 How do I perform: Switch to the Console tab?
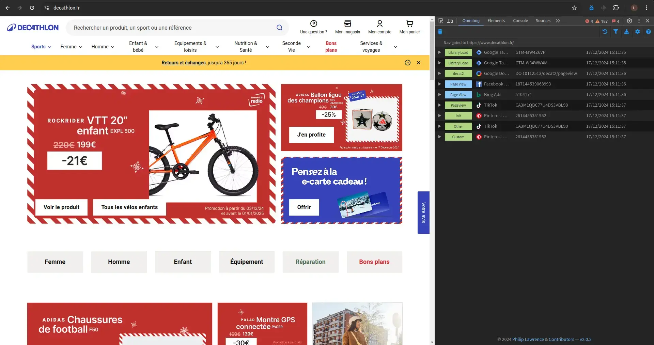(x=520, y=21)
